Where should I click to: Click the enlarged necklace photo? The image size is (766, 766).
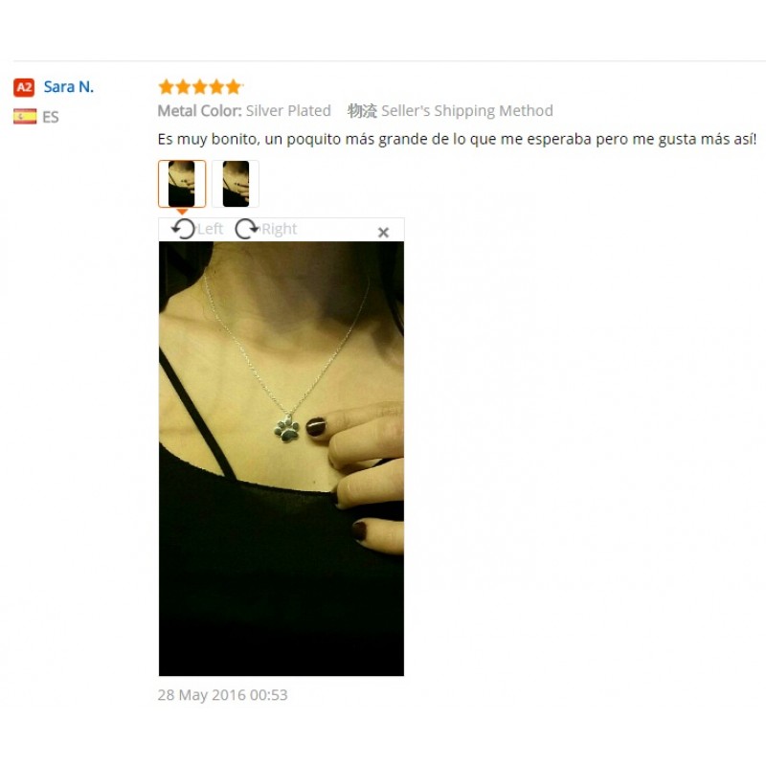(x=282, y=459)
